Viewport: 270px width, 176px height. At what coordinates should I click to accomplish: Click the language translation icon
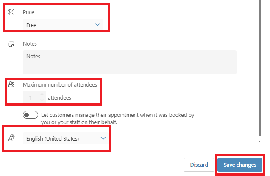(x=12, y=138)
